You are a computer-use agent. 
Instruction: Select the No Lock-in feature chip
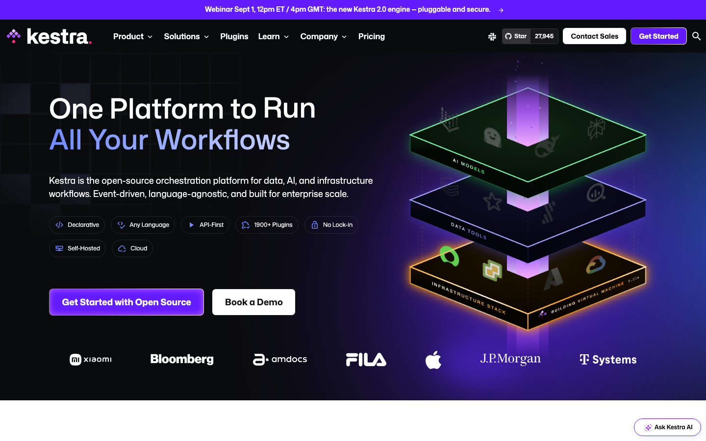[331, 225]
